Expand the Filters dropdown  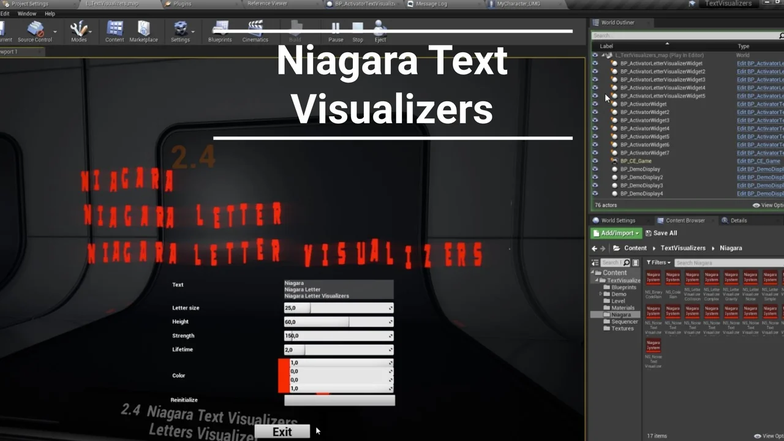point(658,263)
